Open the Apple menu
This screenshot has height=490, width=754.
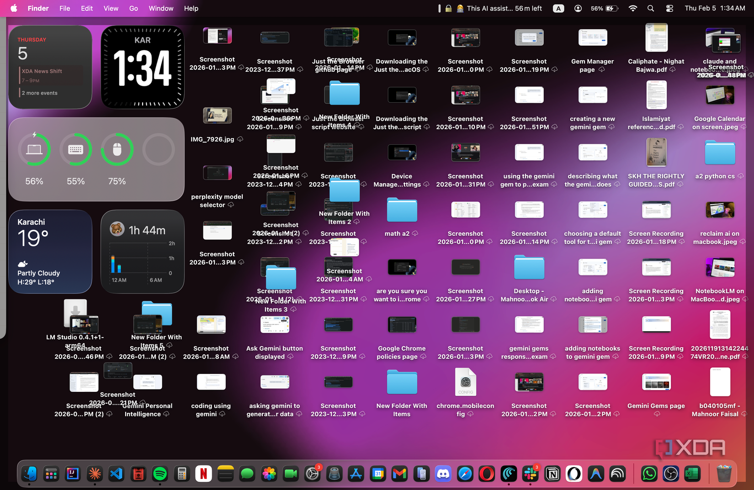coord(14,8)
